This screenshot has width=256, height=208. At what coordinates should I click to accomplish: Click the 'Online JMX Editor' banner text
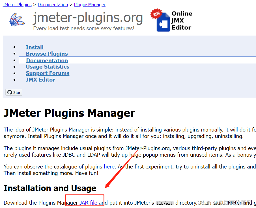point(182,21)
